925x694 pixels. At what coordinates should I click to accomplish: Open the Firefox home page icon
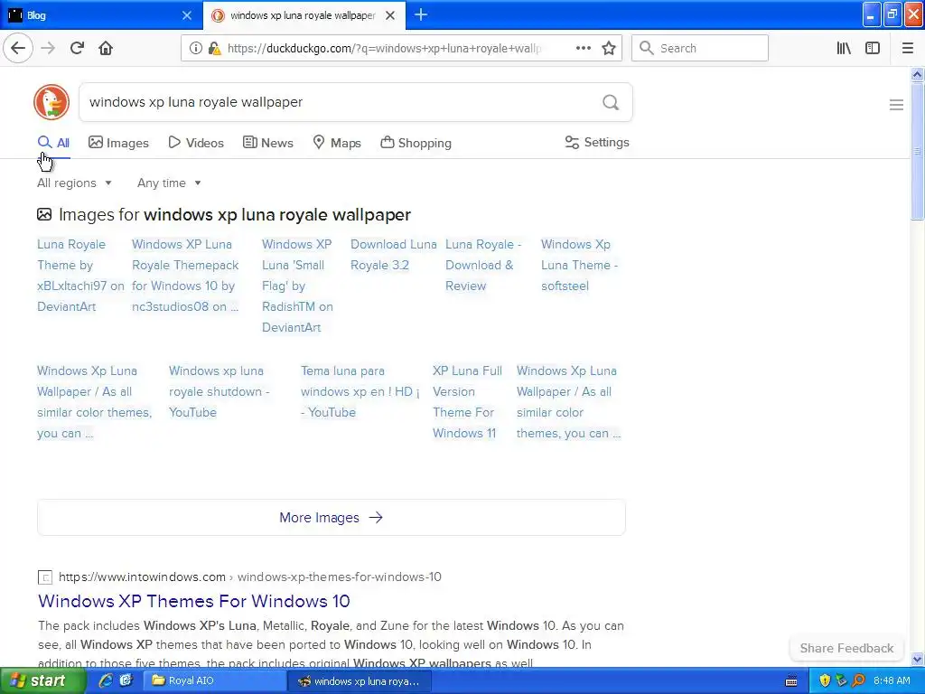point(106,49)
